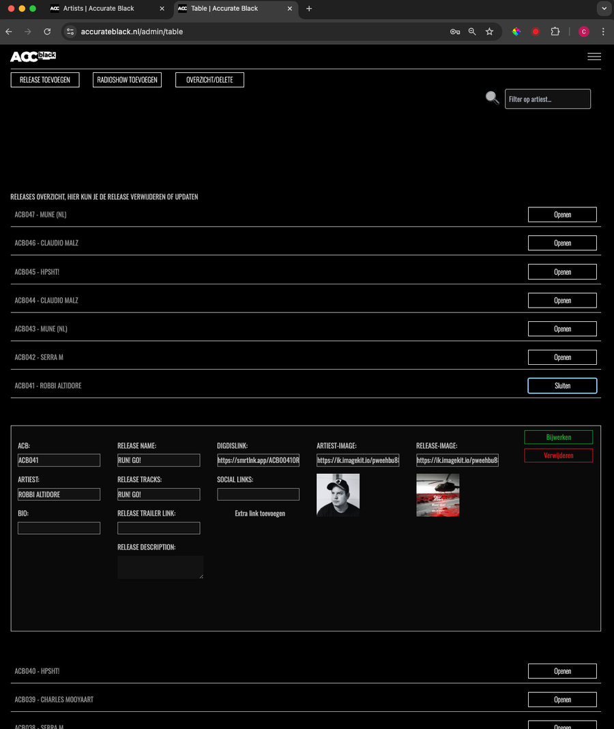Open the Chrome three-dot menu

pos(603,31)
